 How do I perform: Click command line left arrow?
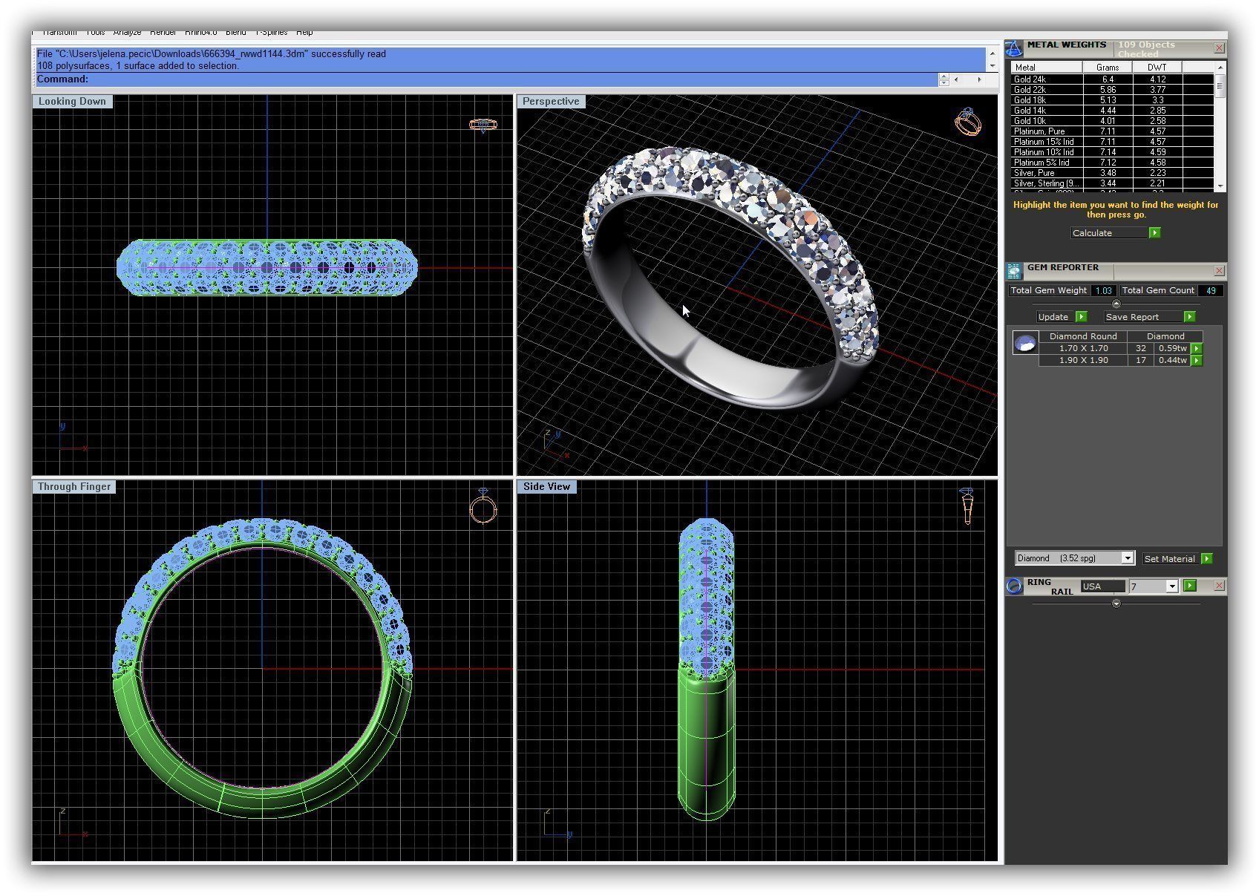point(956,79)
